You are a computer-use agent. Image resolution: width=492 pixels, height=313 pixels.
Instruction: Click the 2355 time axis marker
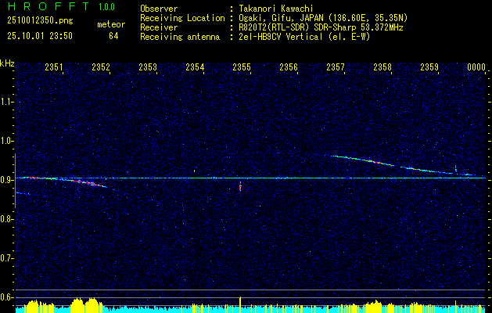point(242,67)
